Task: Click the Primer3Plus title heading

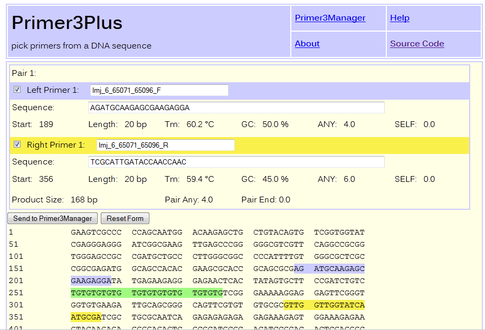Action: point(67,23)
